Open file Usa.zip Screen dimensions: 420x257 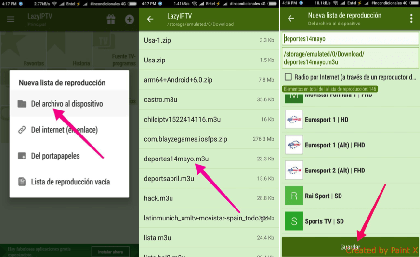[209, 60]
